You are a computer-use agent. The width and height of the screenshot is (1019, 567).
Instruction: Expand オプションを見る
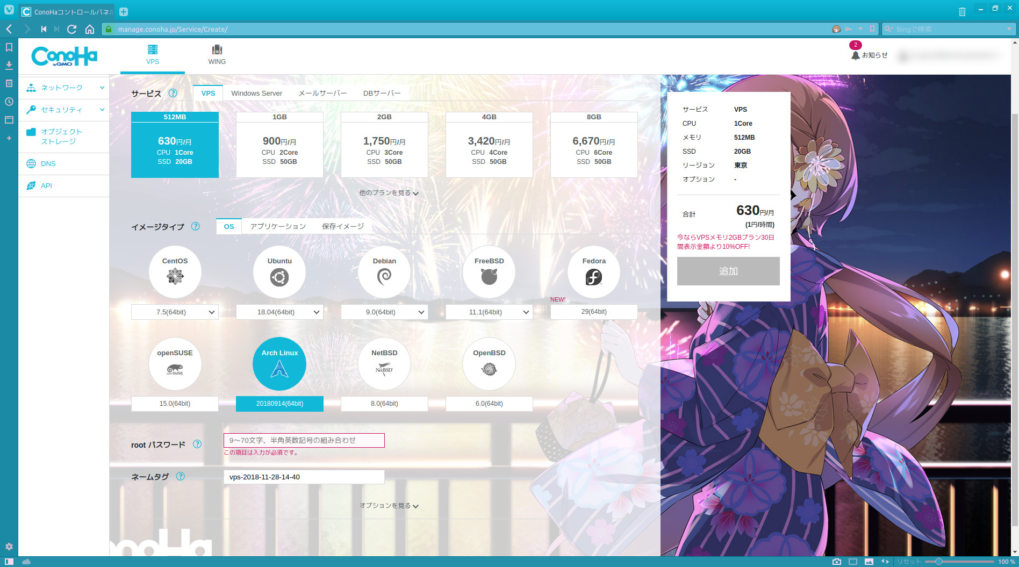pyautogui.click(x=389, y=505)
